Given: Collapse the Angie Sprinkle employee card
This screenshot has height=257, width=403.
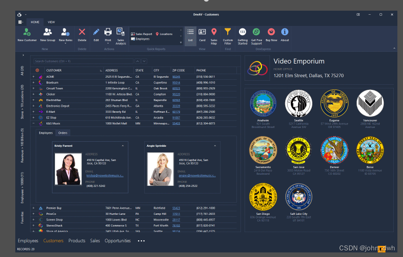Looking at the screenshot, I should point(215,146).
